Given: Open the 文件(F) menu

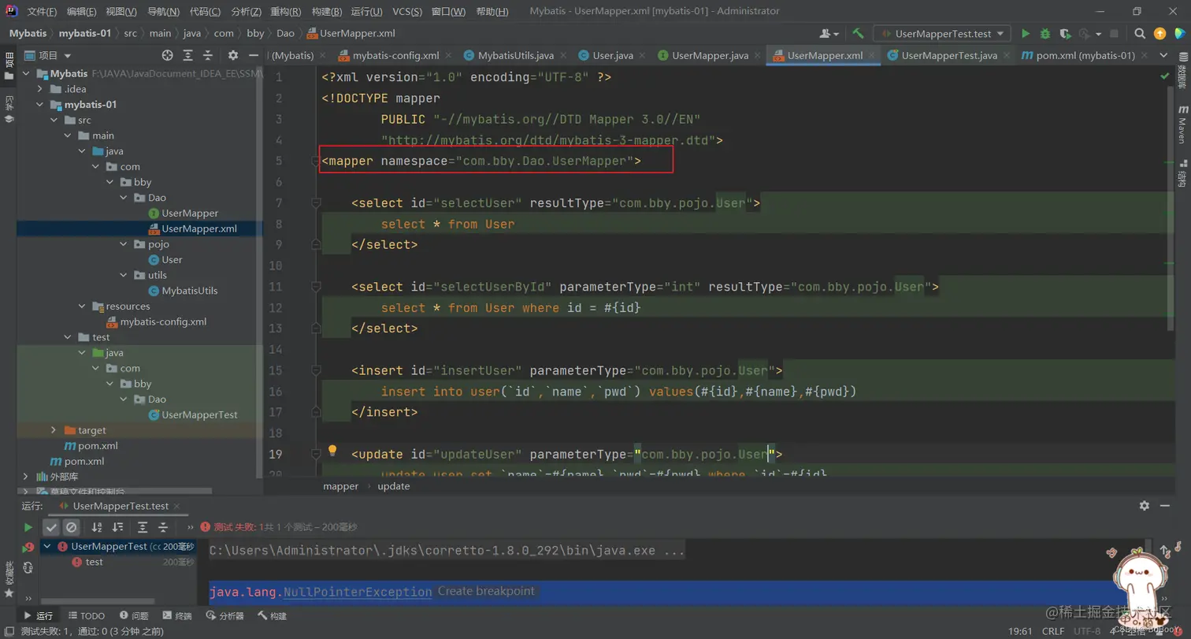Looking at the screenshot, I should 42,12.
